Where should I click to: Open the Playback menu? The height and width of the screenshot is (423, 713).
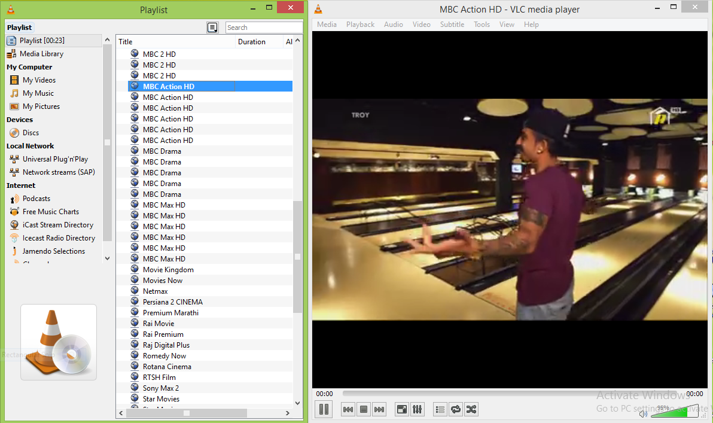click(360, 25)
